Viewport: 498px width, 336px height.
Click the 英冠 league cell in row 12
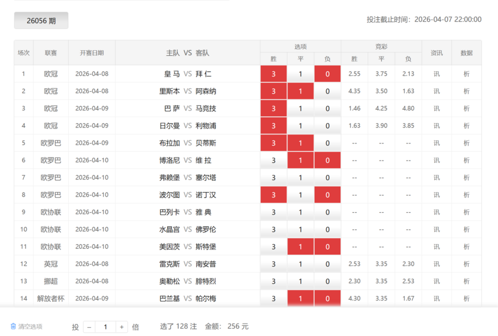click(x=51, y=264)
